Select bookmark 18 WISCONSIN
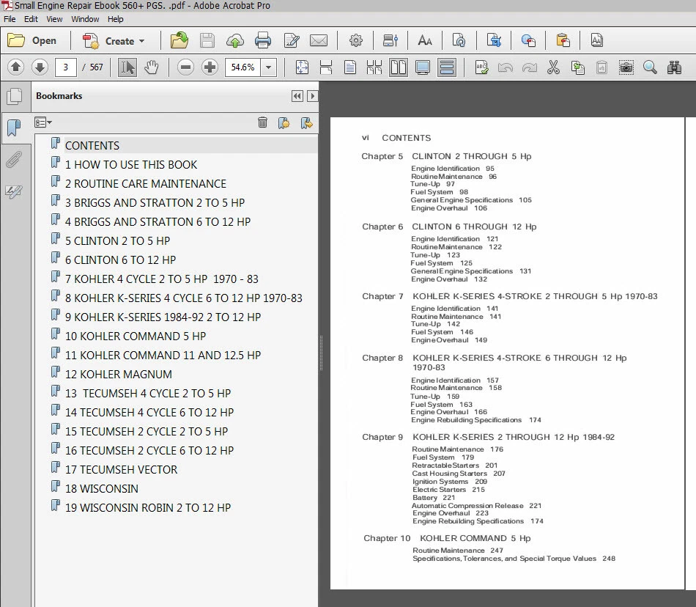 [x=102, y=489]
